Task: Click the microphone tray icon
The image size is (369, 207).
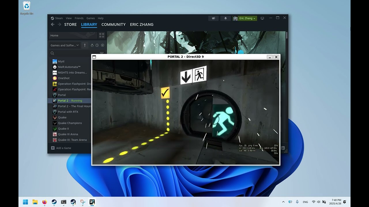Action: [x=297, y=202]
